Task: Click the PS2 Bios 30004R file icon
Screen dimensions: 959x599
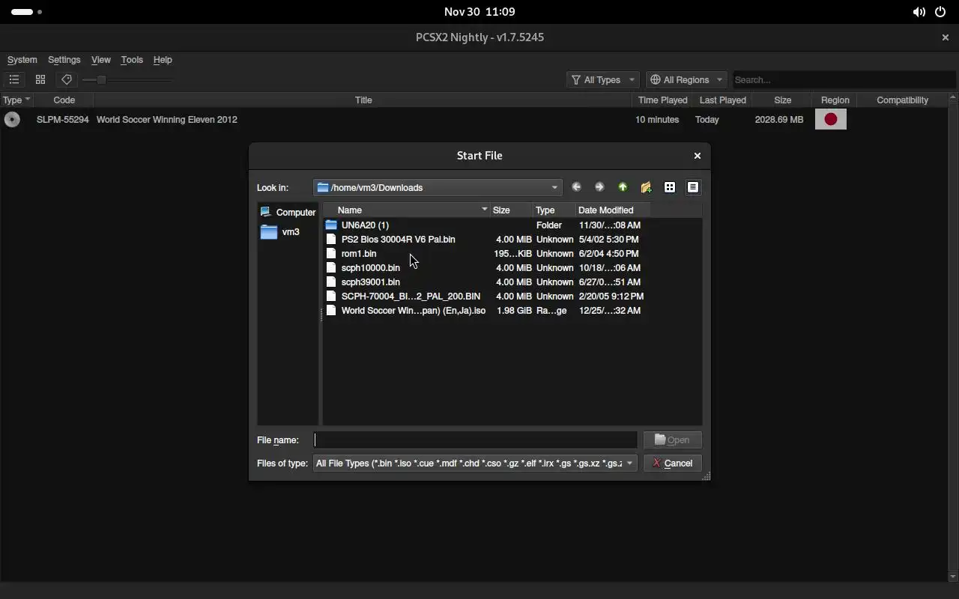Action: tap(331, 240)
